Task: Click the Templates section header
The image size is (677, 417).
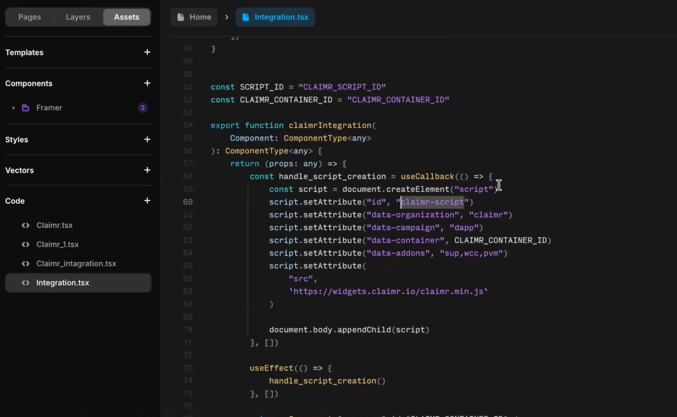Action: 24,52
